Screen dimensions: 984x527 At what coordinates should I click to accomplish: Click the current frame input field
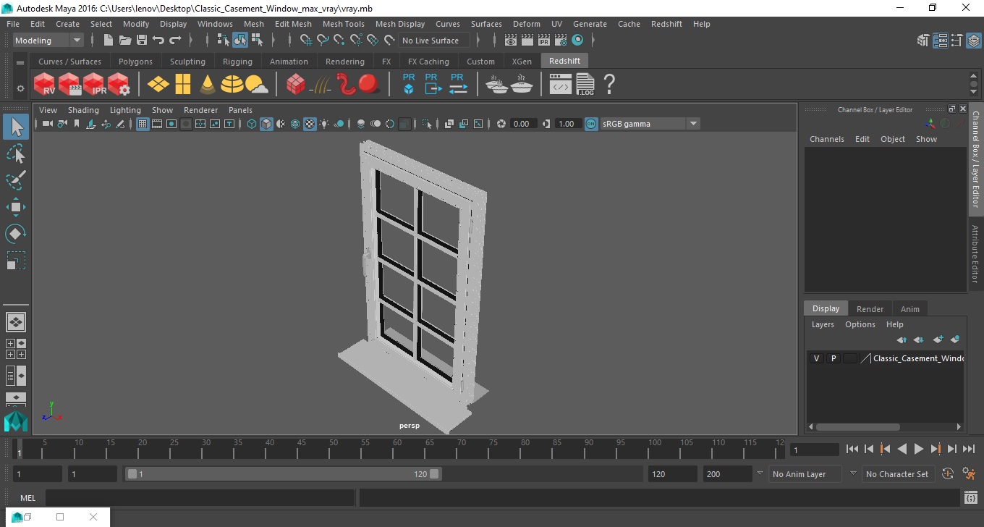(815, 450)
